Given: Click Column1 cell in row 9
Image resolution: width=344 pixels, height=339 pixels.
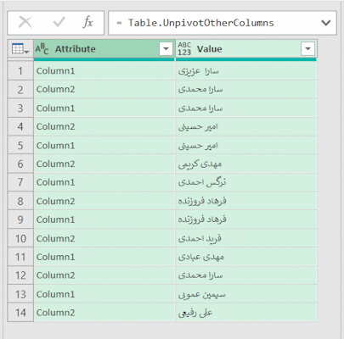Looking at the screenshot, I should (104, 220).
